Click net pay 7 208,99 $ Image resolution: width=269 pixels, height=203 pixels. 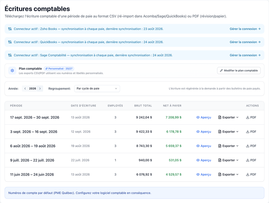point(173,118)
